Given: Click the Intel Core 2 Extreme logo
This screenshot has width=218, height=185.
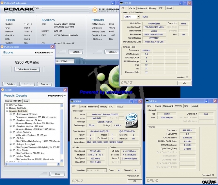Looking at the screenshot, I should (x=131, y=120).
